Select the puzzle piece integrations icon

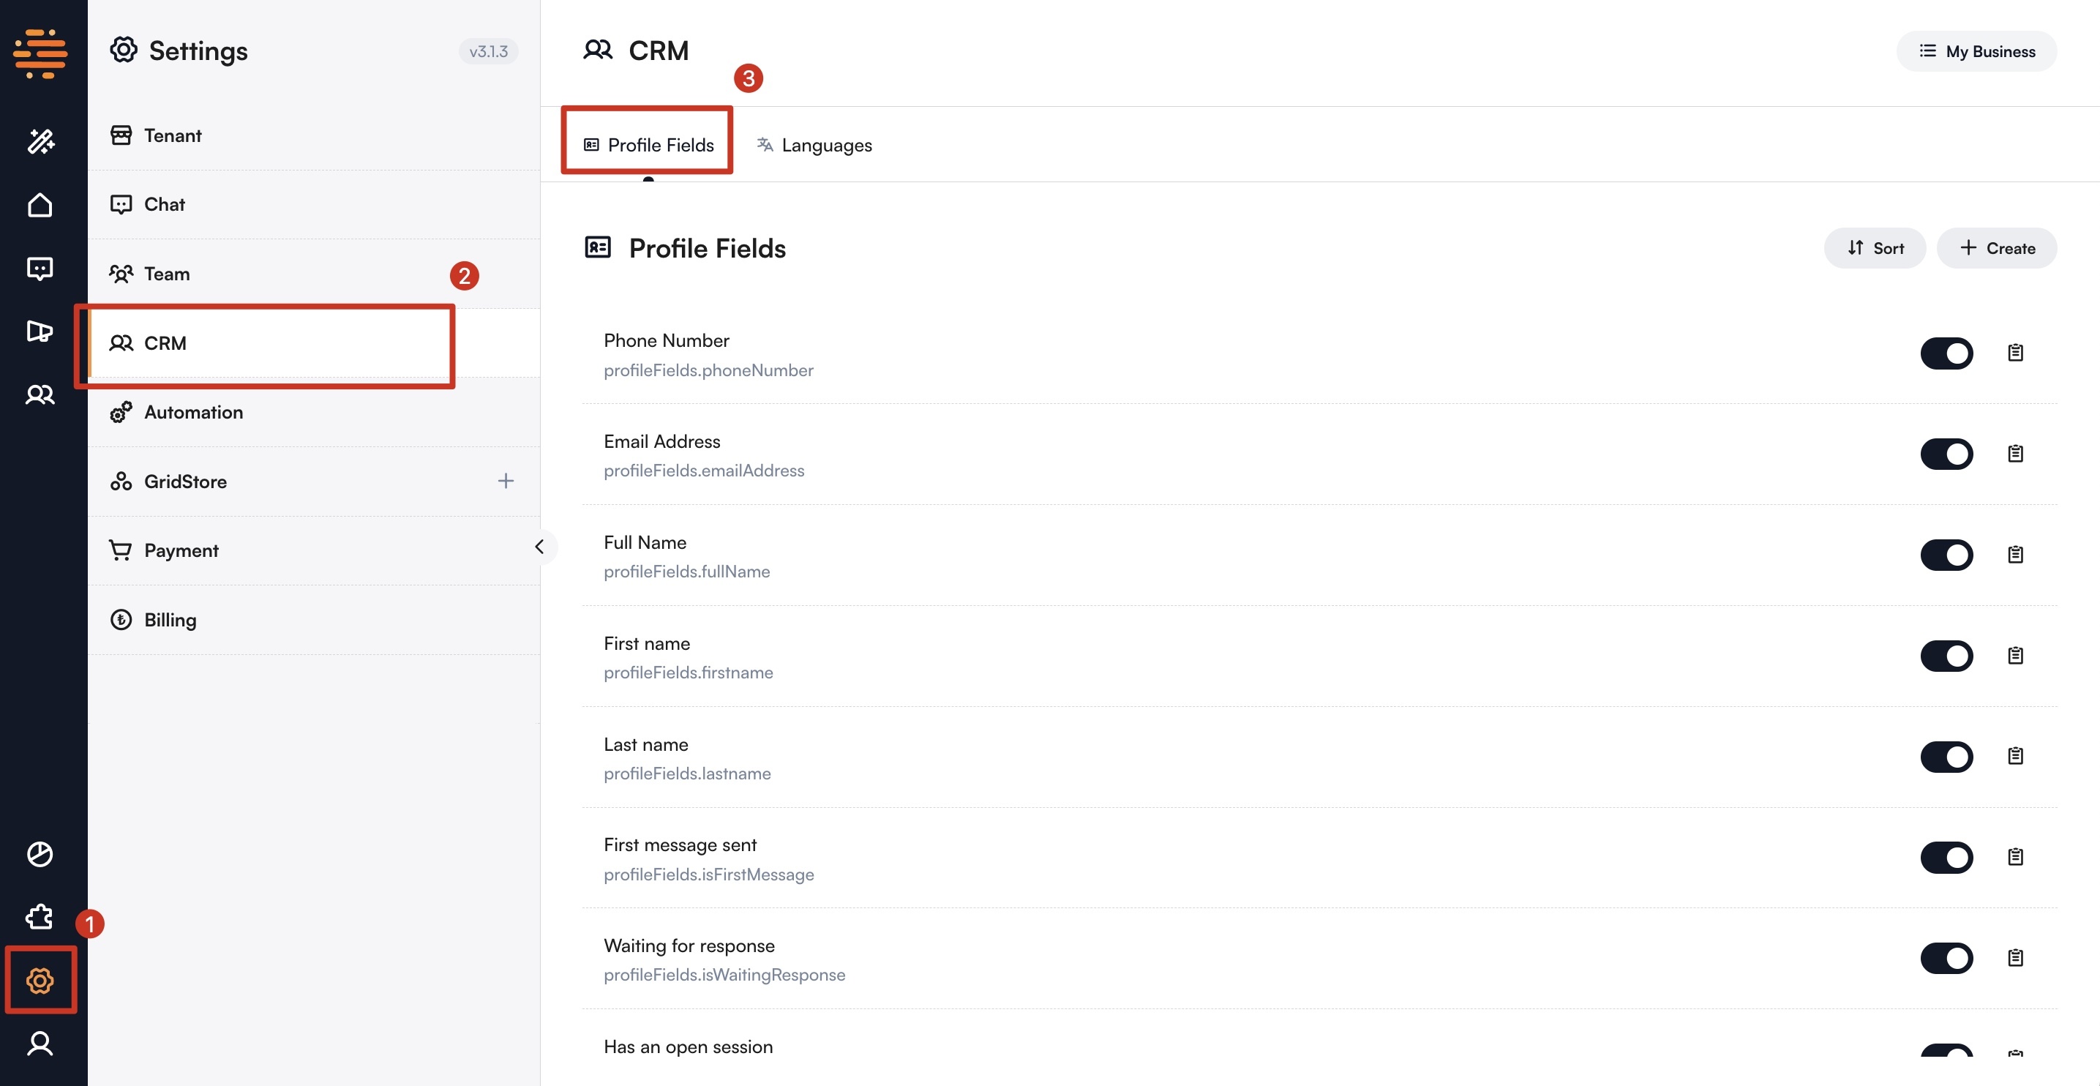point(37,916)
